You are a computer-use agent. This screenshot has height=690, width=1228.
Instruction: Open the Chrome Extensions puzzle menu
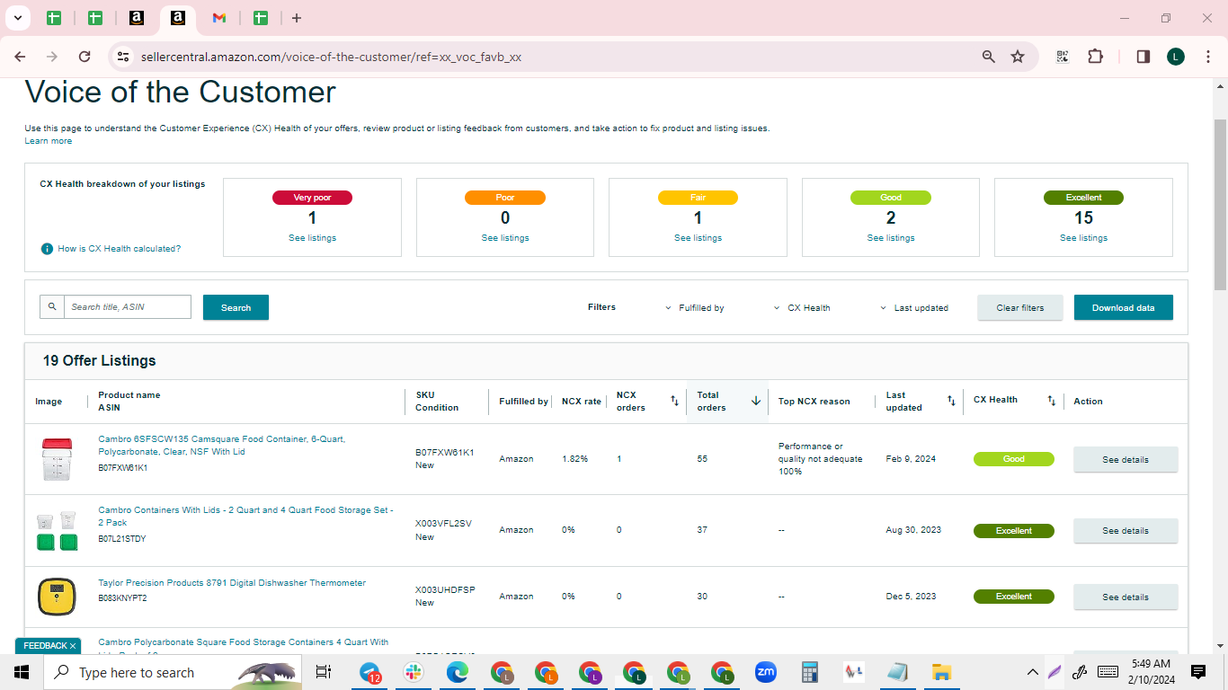coord(1095,57)
